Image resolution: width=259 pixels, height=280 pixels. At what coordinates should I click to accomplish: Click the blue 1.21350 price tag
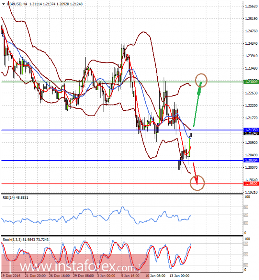point(250,129)
